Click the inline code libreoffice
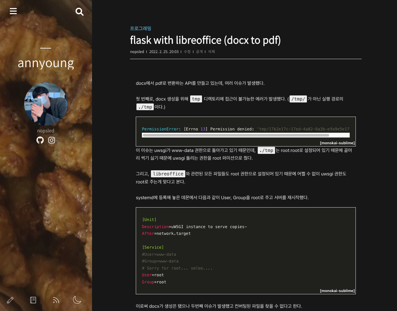Viewport: 397px width, 311px height. click(168, 174)
